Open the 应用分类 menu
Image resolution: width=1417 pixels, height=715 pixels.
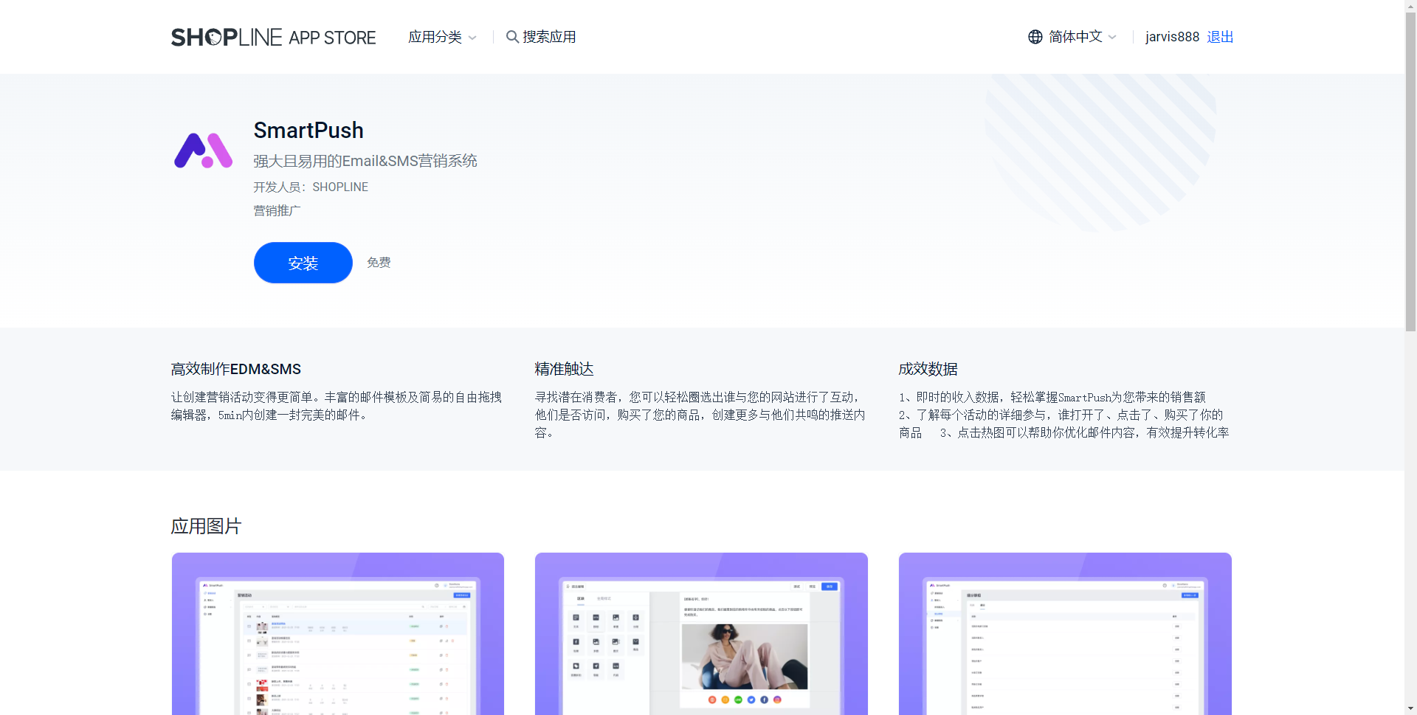coord(435,37)
